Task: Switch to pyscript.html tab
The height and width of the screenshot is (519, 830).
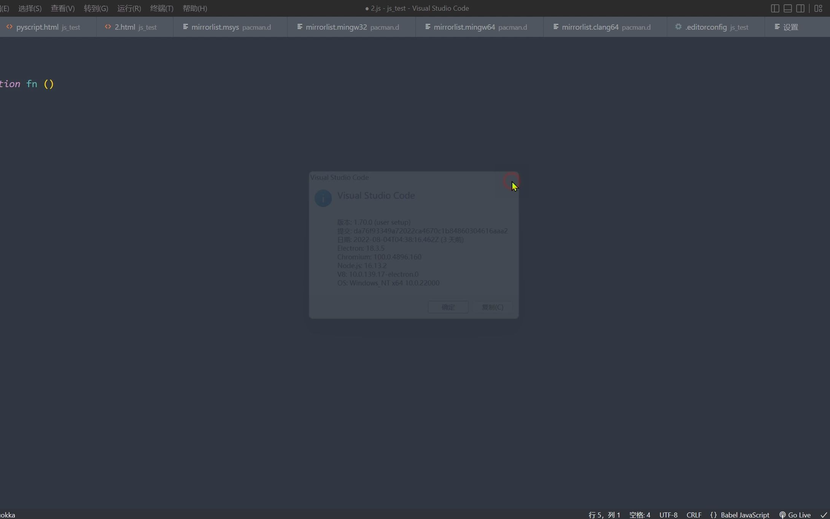Action: 48,27
